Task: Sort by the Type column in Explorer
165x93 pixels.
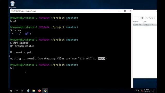Action: click(145, 21)
